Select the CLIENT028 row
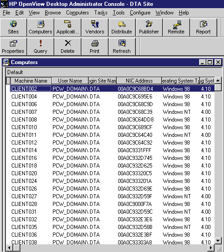Image resolution: width=224 pixels, height=252 pixels. (112, 204)
